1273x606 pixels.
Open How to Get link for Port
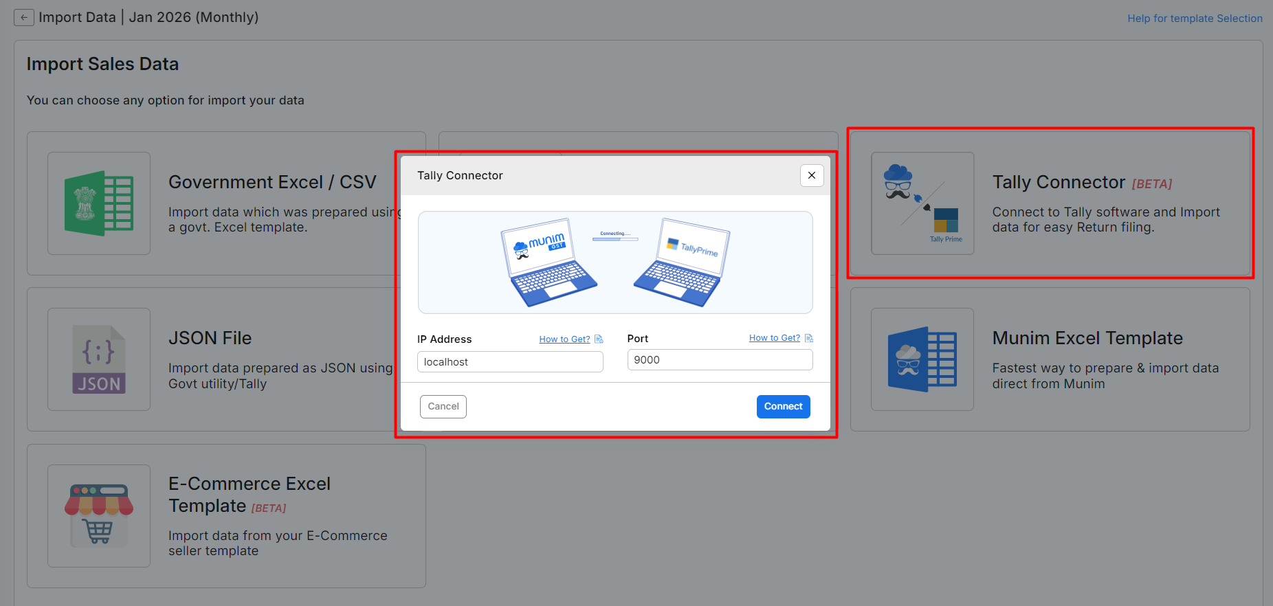pos(775,338)
